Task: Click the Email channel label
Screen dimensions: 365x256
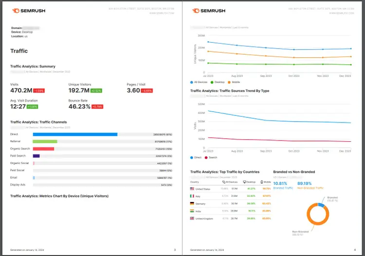Action: [x=14, y=178]
